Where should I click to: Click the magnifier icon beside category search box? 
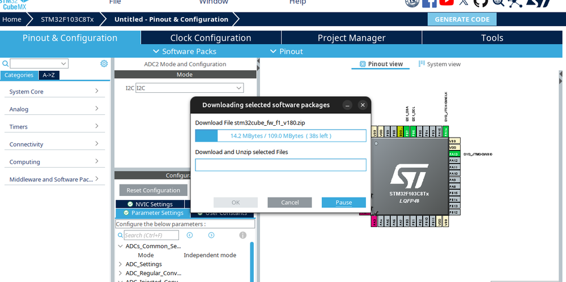coord(6,64)
